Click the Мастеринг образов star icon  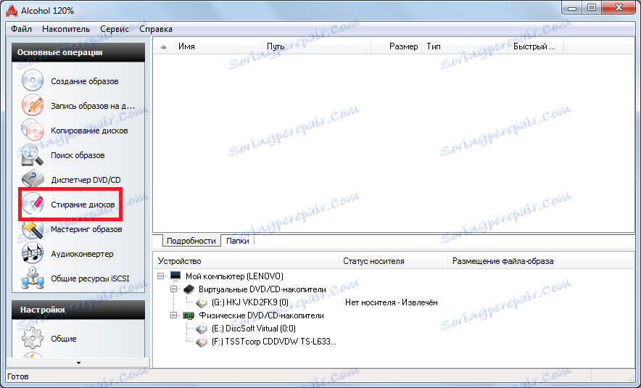(x=33, y=229)
